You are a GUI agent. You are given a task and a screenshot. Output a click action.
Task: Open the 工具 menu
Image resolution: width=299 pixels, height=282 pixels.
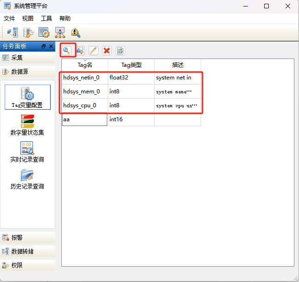46,19
